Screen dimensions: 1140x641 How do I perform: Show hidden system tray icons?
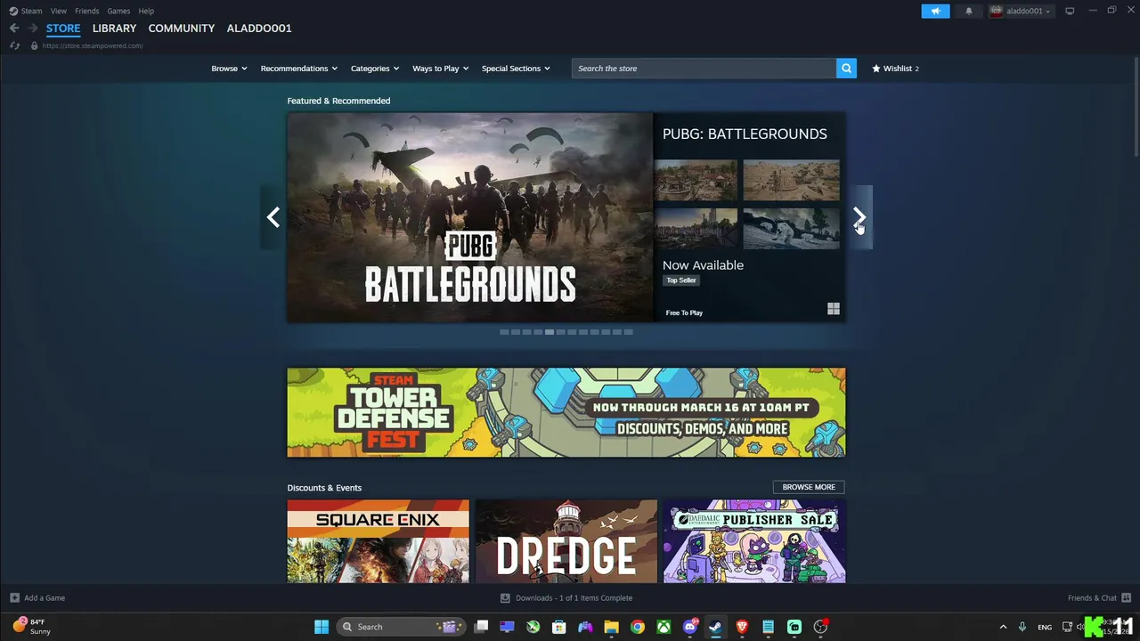pyautogui.click(x=1003, y=627)
